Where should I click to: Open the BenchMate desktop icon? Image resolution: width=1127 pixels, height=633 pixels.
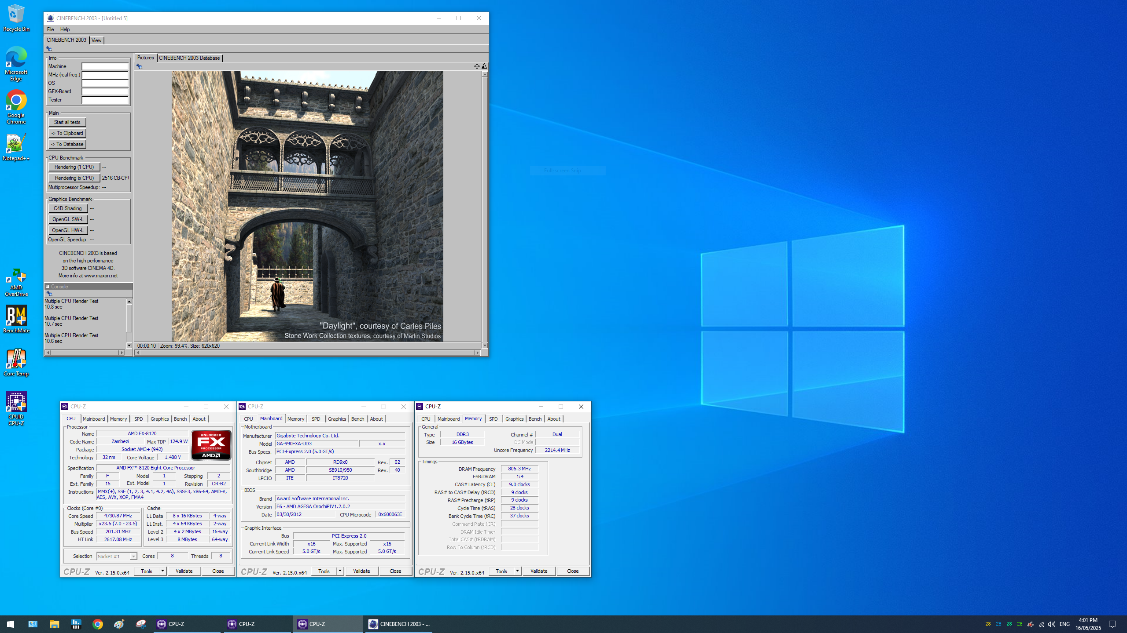pos(16,320)
